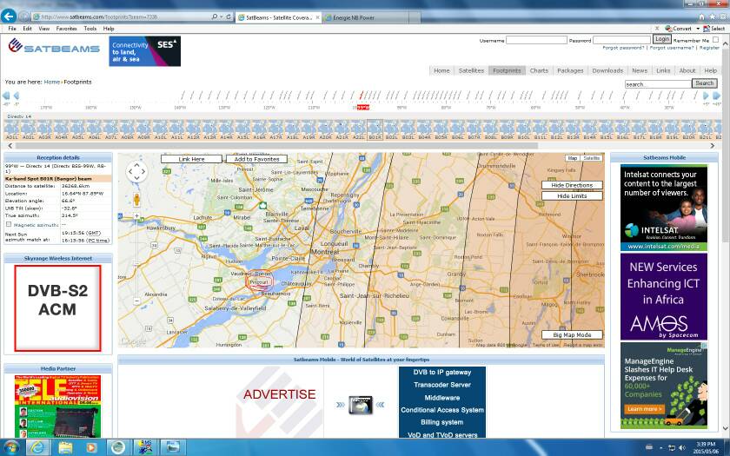
Task: Focus the Username input field
Action: click(x=536, y=40)
